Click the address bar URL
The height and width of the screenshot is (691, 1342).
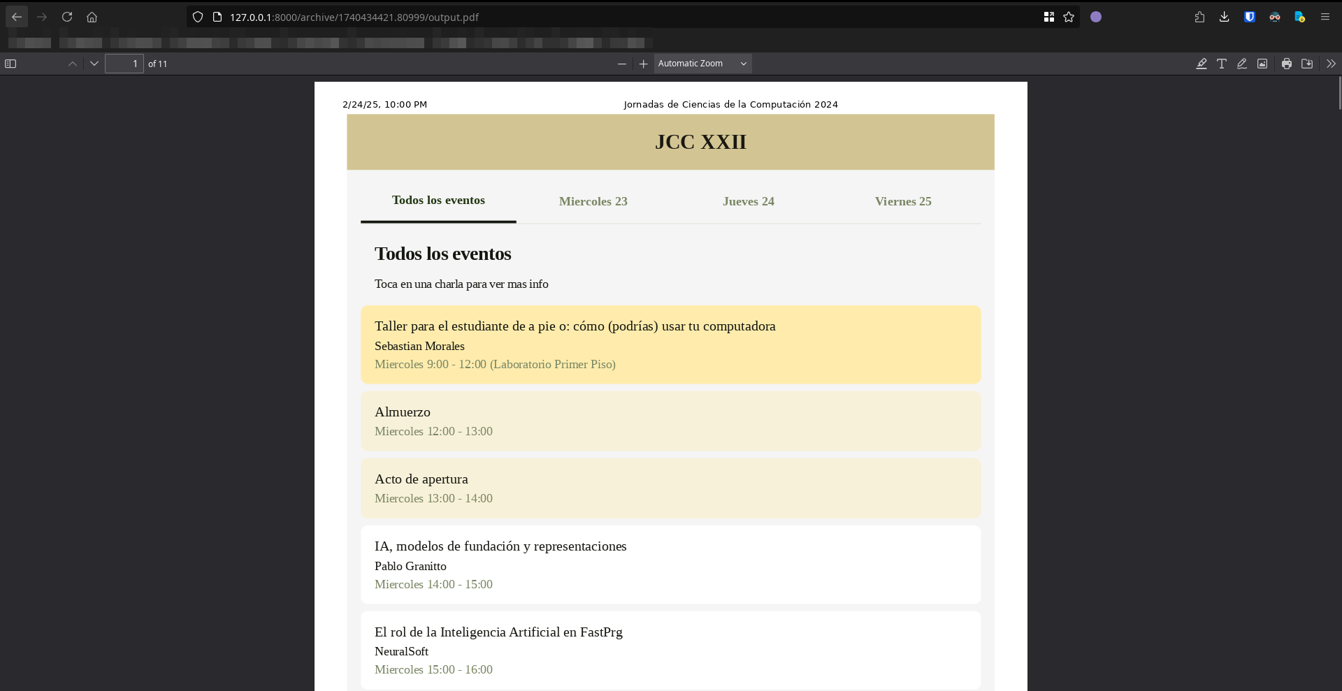(x=354, y=17)
